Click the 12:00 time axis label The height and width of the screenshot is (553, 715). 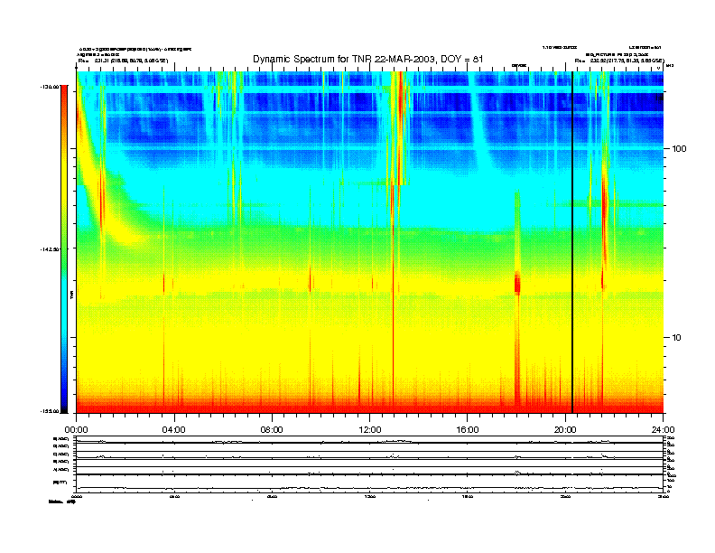[x=370, y=430]
